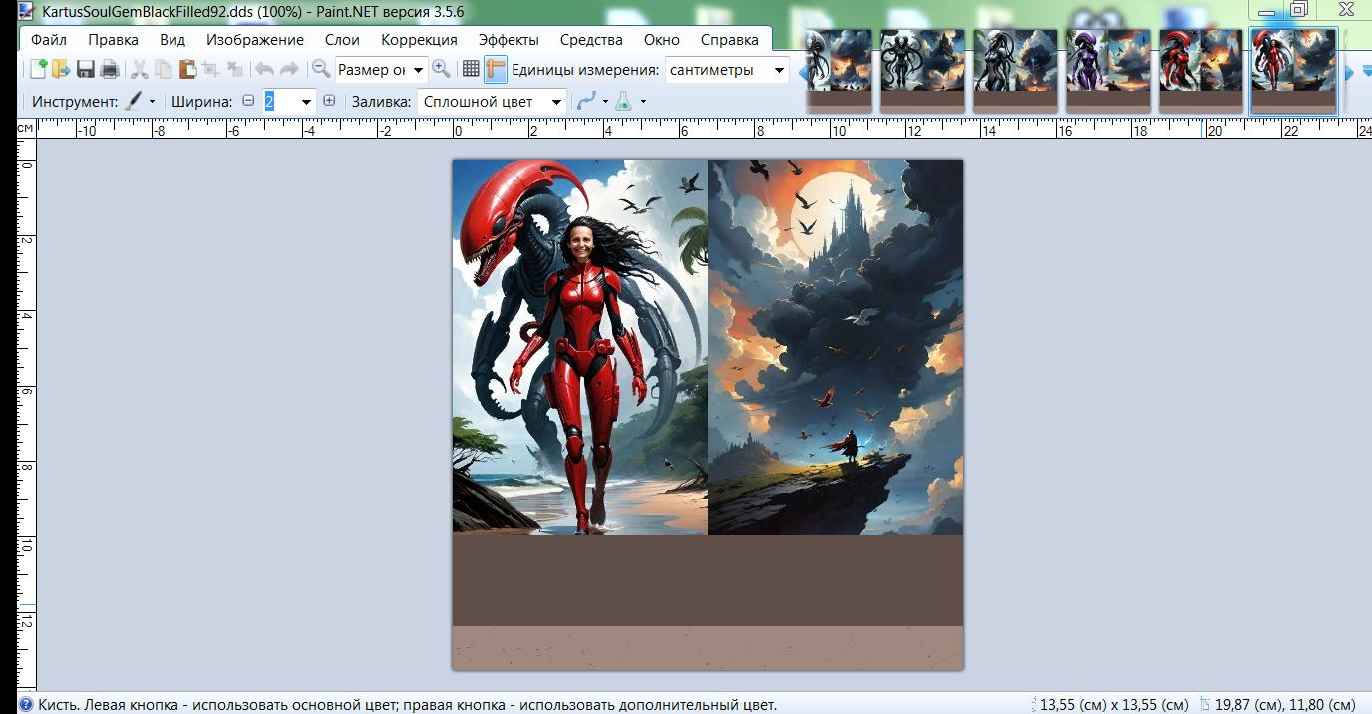Click the Print icon
Image resolution: width=1372 pixels, height=714 pixels.
click(x=110, y=69)
